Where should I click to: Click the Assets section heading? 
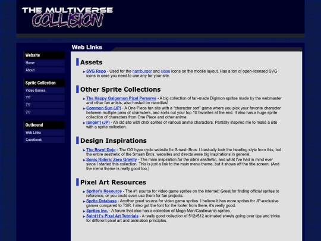tap(92, 62)
